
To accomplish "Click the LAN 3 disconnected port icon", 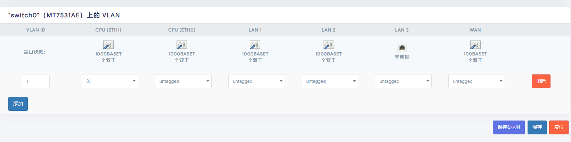I will click(402, 48).
